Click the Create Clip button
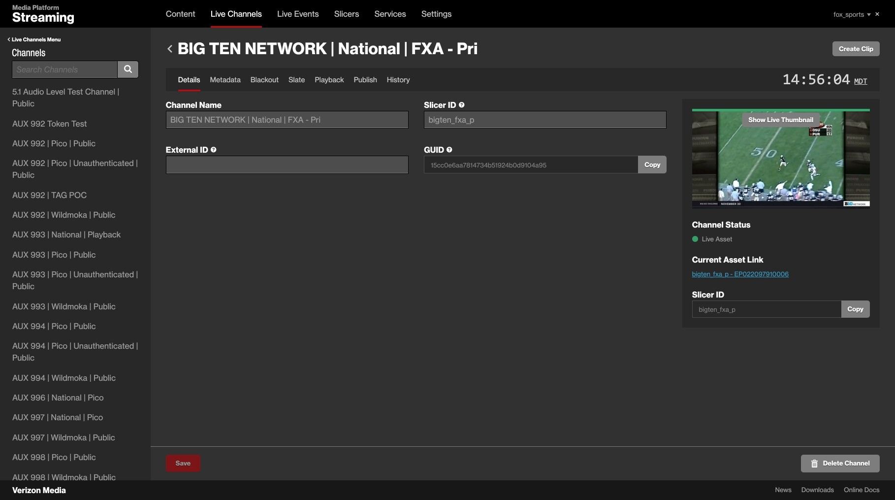This screenshot has width=895, height=500. [x=856, y=49]
